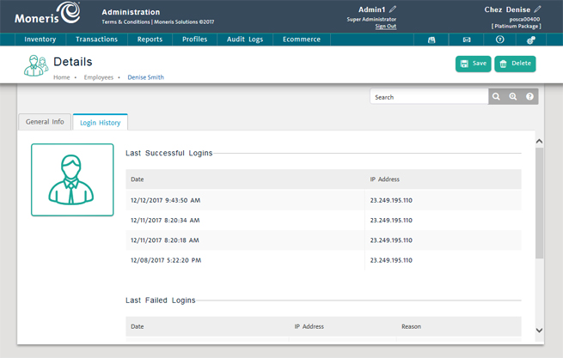Click Denise Smith breadcrumb
563x358 pixels.
(x=146, y=77)
